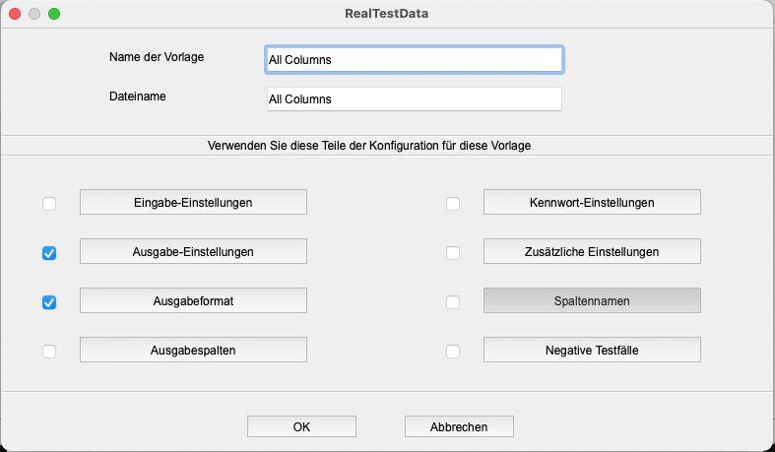Enable the Eingabe-Einstellungen checkbox
775x452 pixels.
tap(49, 204)
